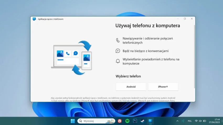Click the Aplikacja Łącze z telefonem title
The width and height of the screenshot is (223, 125).
[x=51, y=19]
